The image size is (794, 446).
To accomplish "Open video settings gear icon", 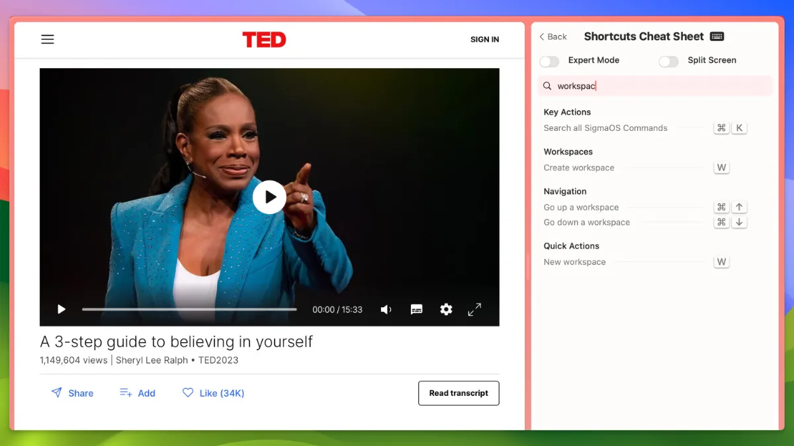I will pyautogui.click(x=446, y=309).
